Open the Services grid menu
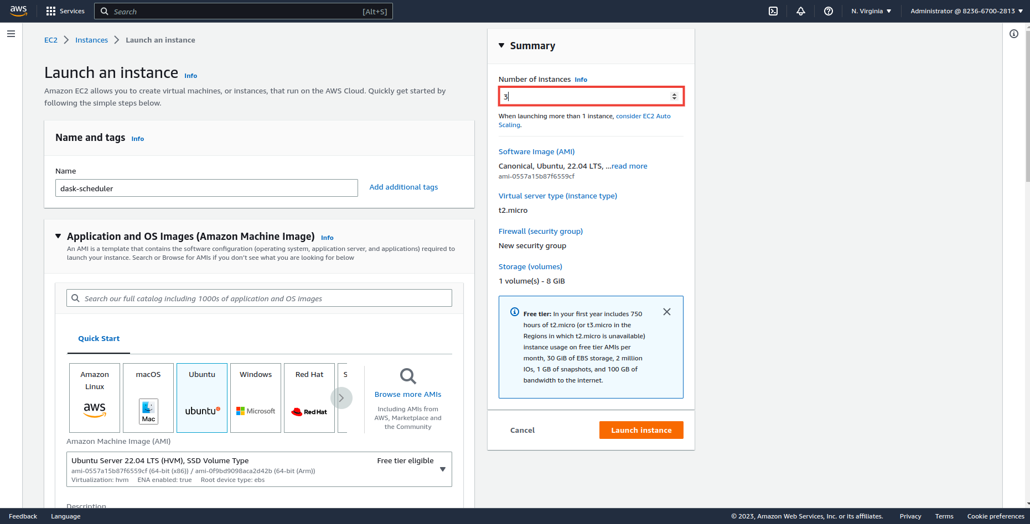1030x524 pixels. [x=65, y=11]
